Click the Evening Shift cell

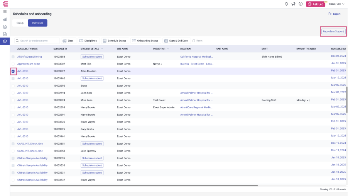(269, 100)
